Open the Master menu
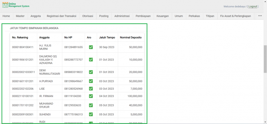The height and width of the screenshot is (124, 267). (20, 16)
